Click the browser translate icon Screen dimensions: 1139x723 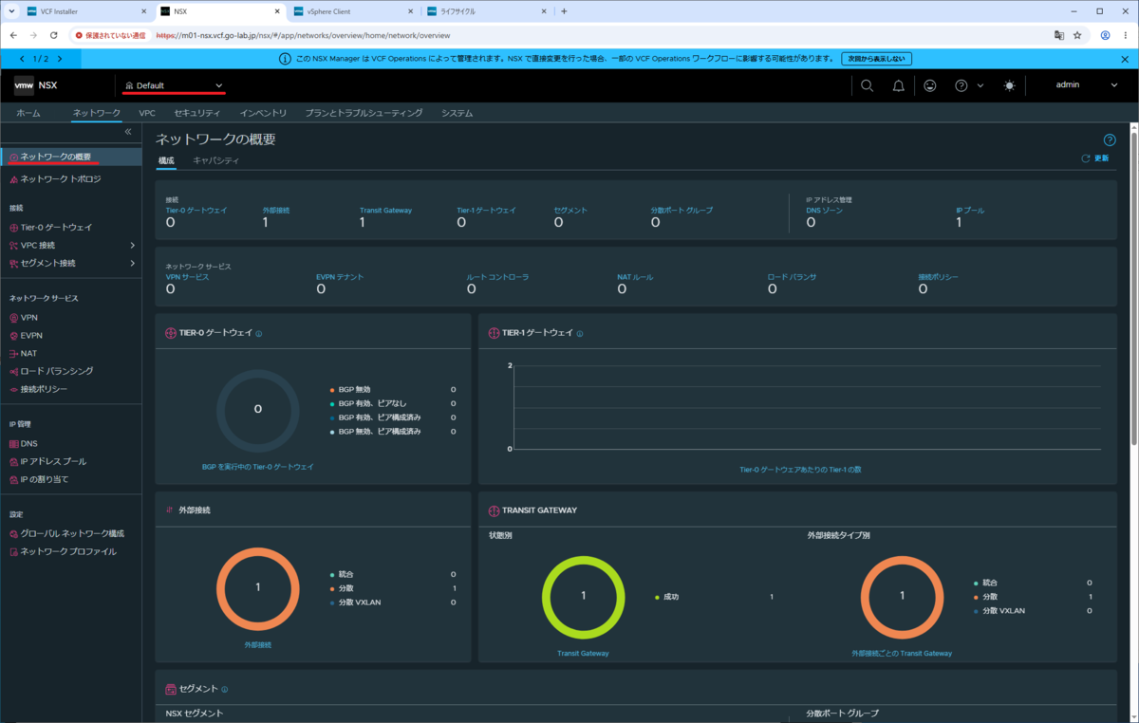[1058, 35]
